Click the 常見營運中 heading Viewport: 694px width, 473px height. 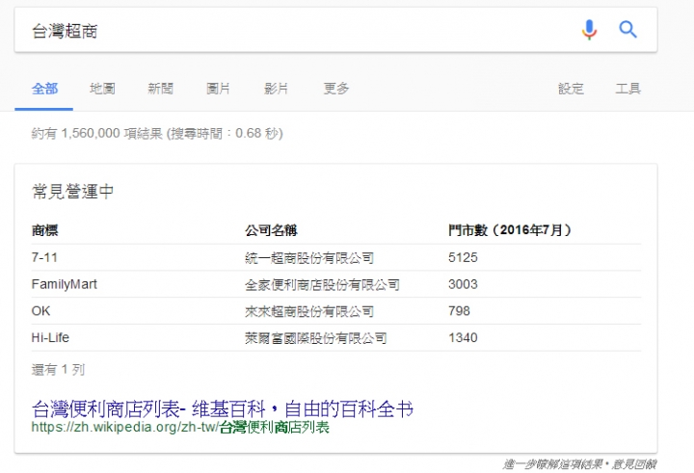pos(72,192)
